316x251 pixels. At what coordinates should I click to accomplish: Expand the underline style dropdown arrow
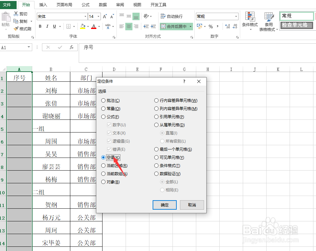tap(60, 26)
